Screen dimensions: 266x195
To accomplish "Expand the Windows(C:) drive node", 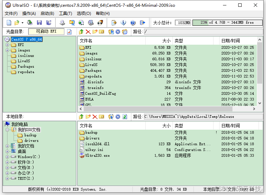I will 7,157.
